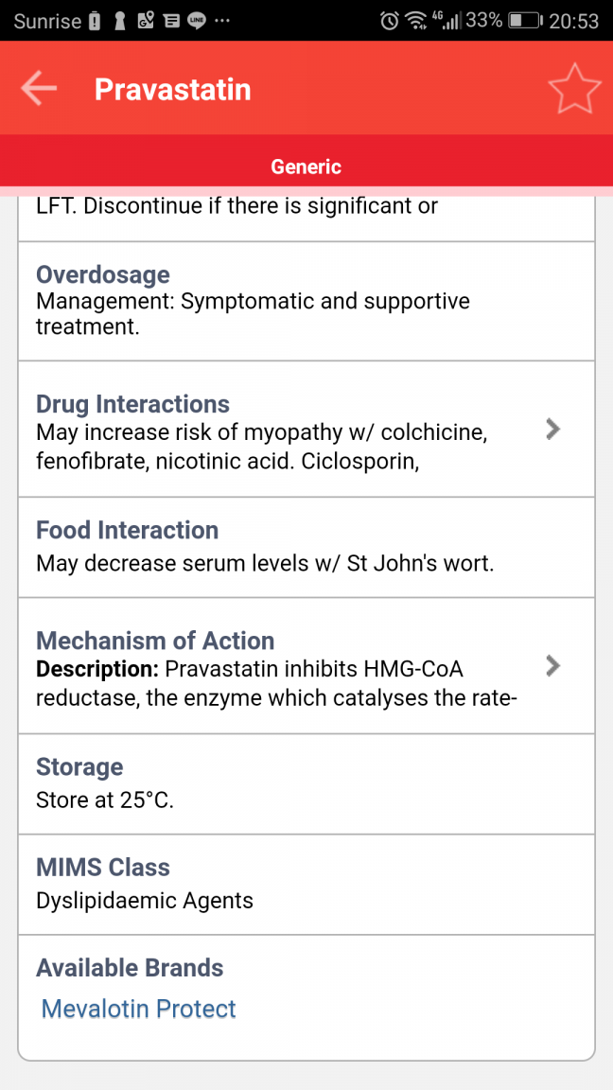The width and height of the screenshot is (613, 1090).
Task: Tap the Pravastatin page title
Action: [x=172, y=89]
